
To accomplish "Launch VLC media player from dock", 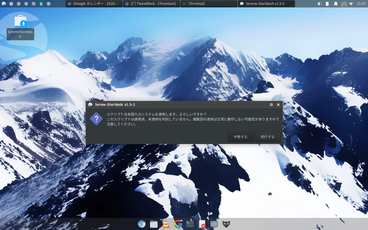I will [166, 224].
